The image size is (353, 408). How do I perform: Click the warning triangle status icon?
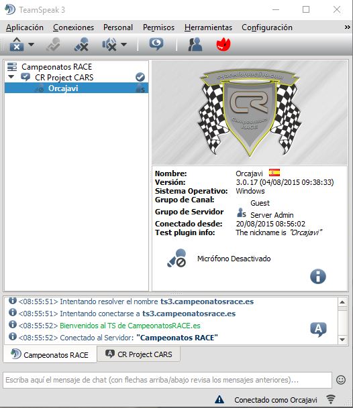point(219,399)
